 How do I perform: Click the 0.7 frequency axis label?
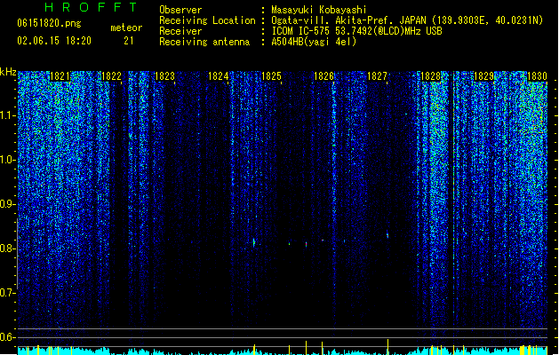[7, 293]
